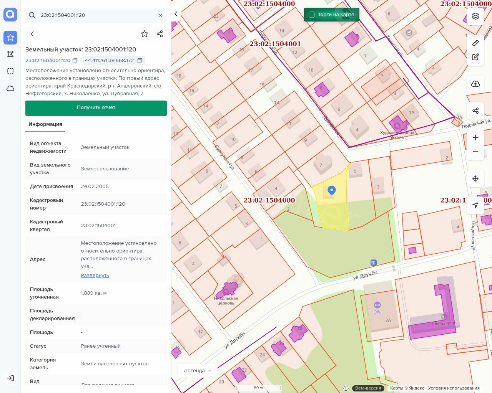Add parcel to favorites with star
The height and width of the screenshot is (393, 492).
point(145,34)
